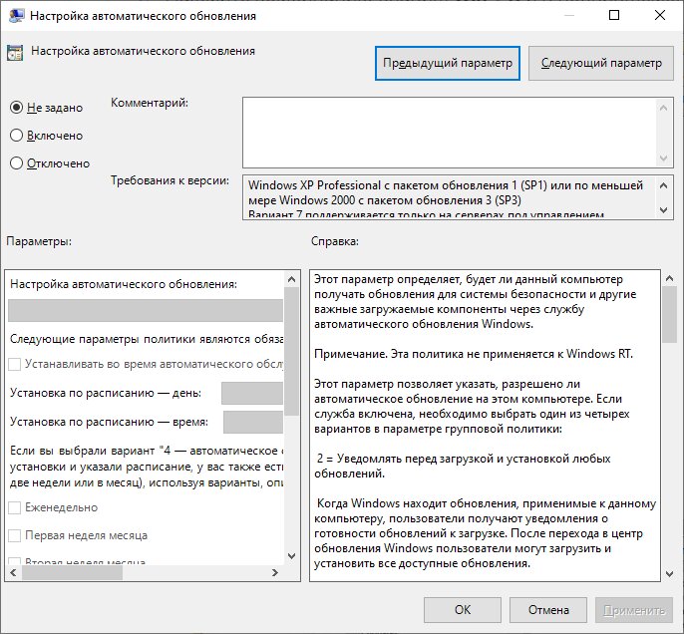
Task: Click the help text scroll-down arrow
Action: pos(670,574)
